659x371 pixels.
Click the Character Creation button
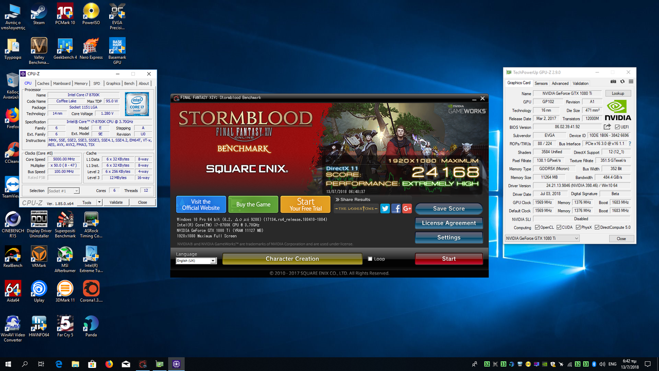click(292, 259)
